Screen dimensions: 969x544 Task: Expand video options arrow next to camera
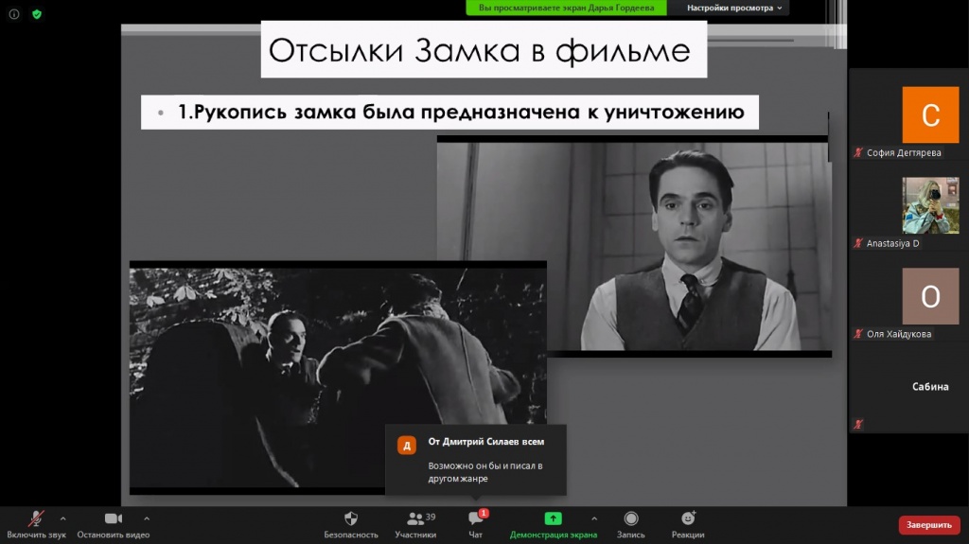147,518
